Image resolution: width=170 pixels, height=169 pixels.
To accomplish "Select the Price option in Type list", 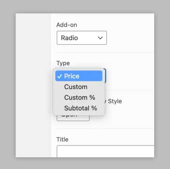I will tap(79, 76).
